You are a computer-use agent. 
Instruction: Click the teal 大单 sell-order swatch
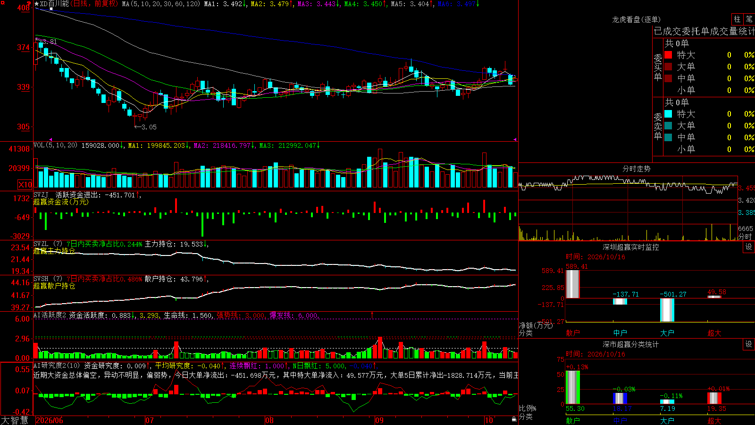[668, 126]
